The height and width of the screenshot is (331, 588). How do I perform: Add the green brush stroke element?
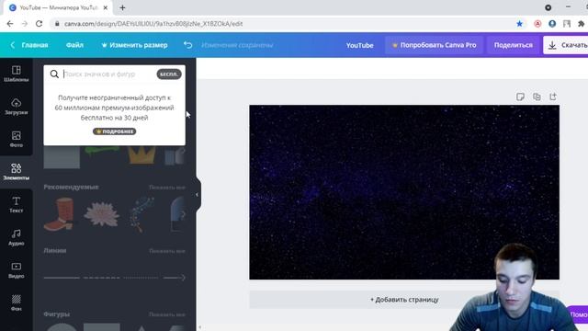102,150
